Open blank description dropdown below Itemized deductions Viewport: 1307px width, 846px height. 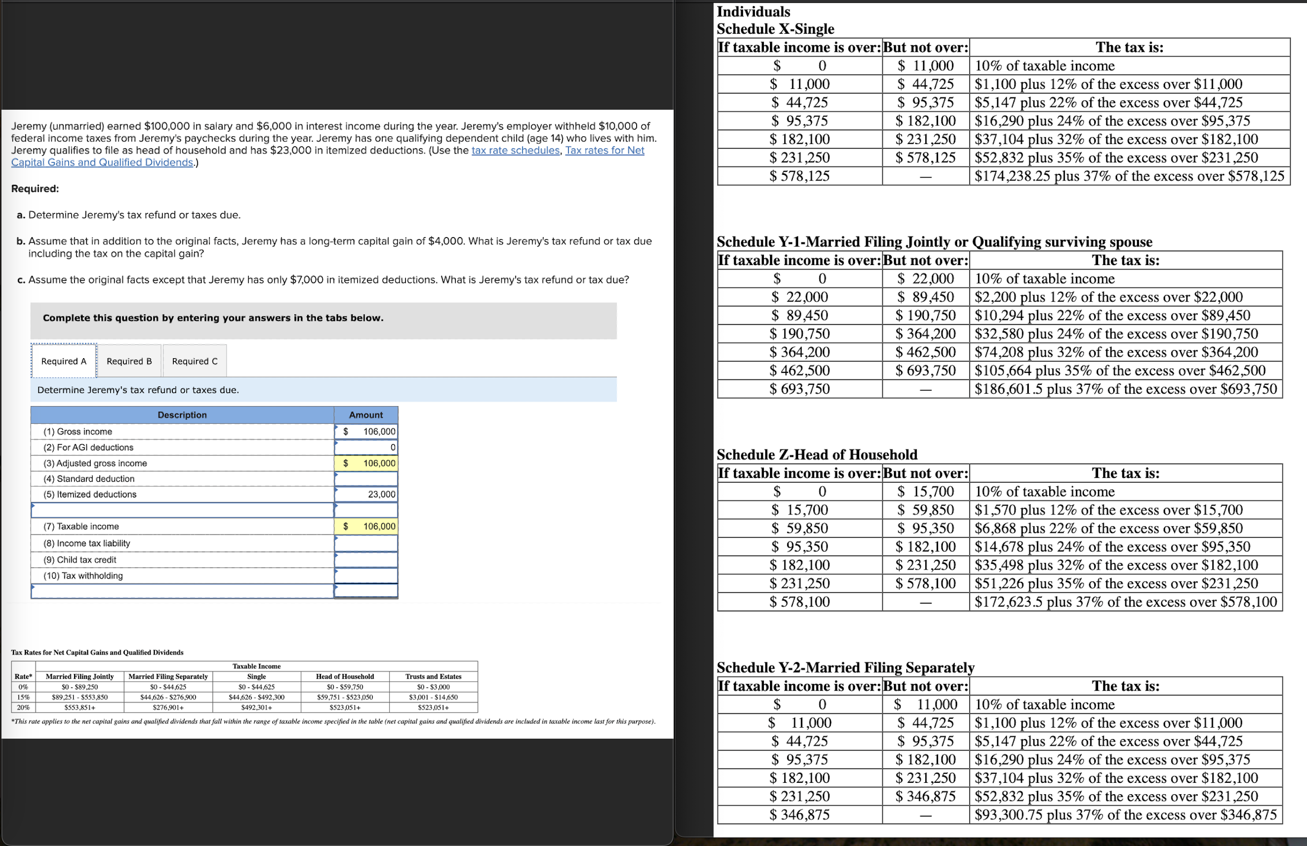pyautogui.click(x=182, y=510)
